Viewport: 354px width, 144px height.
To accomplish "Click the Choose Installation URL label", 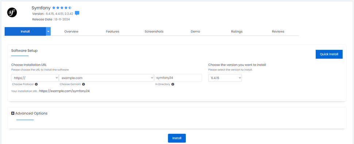I will (29, 65).
